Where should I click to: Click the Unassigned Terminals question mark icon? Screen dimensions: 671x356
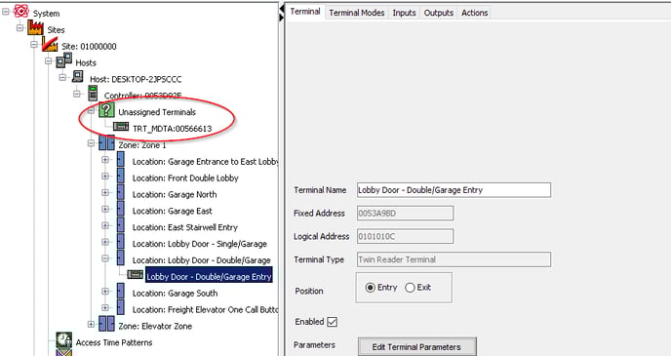click(x=106, y=110)
